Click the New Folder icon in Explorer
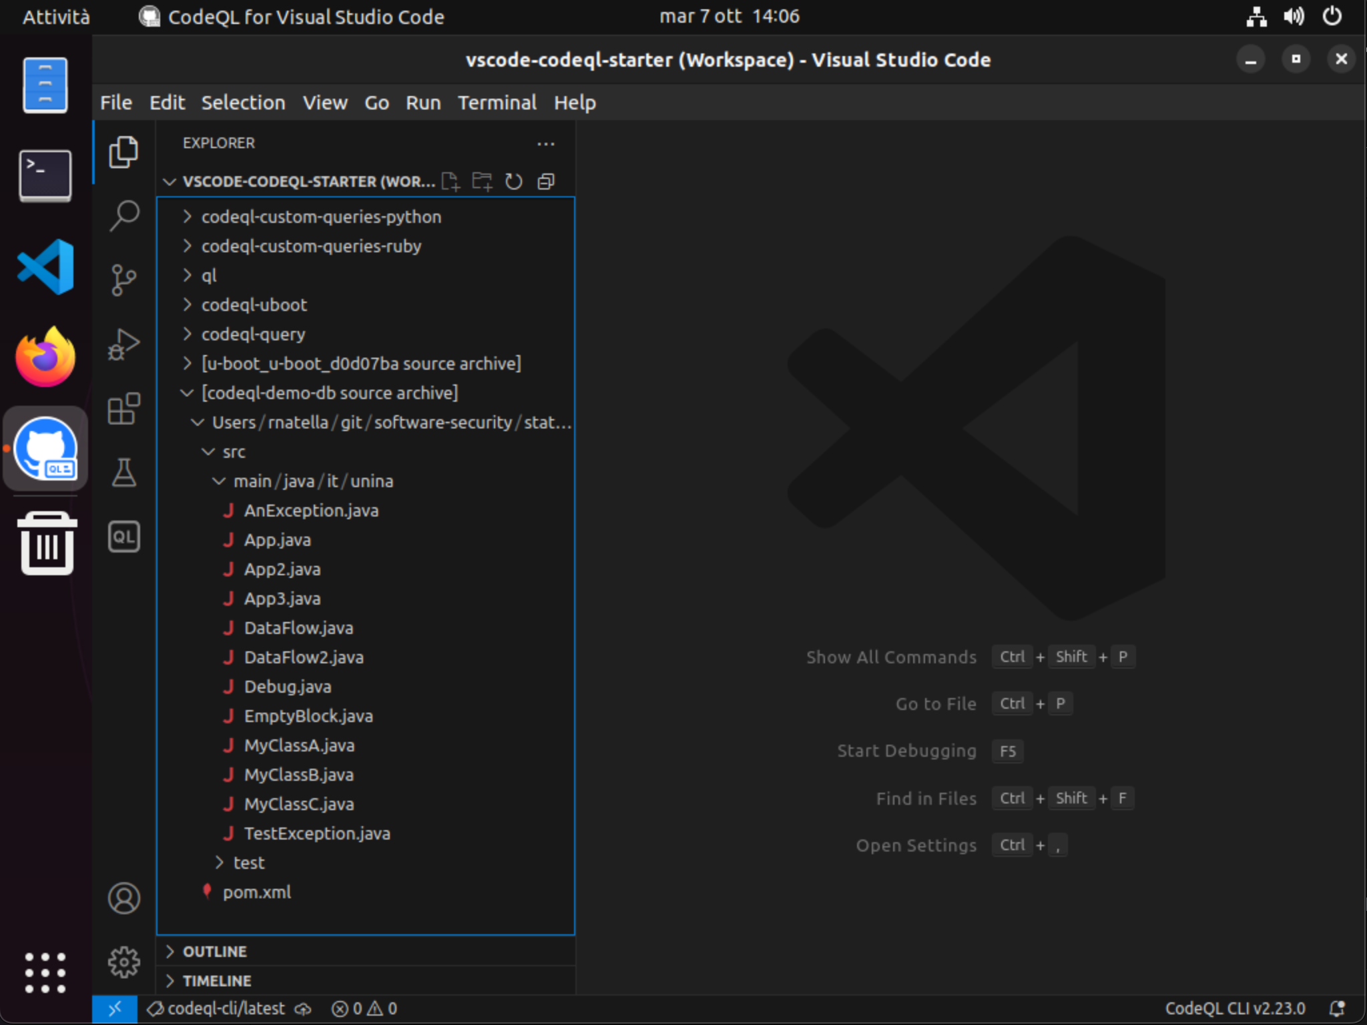 tap(482, 182)
